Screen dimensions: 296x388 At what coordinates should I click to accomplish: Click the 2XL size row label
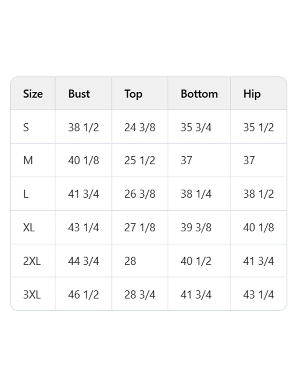(32, 261)
